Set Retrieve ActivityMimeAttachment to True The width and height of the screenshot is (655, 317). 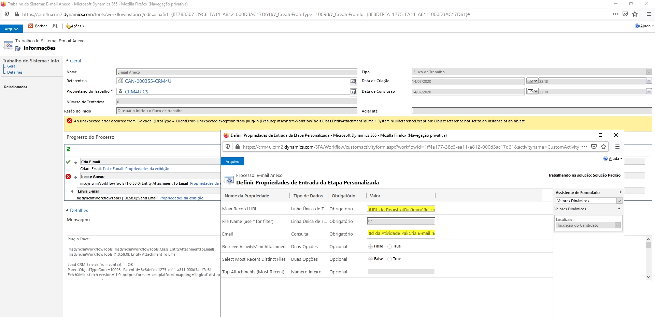click(390, 246)
